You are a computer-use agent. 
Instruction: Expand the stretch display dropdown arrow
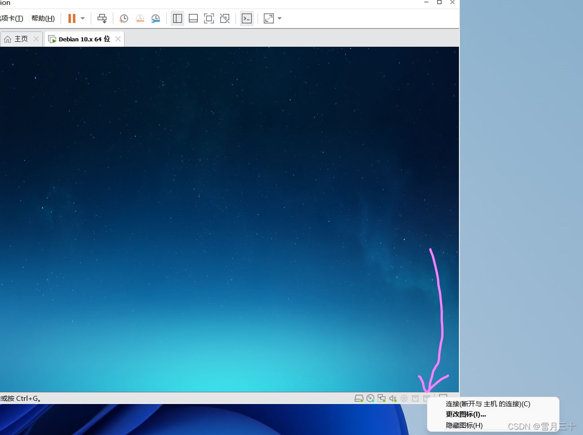pos(280,18)
